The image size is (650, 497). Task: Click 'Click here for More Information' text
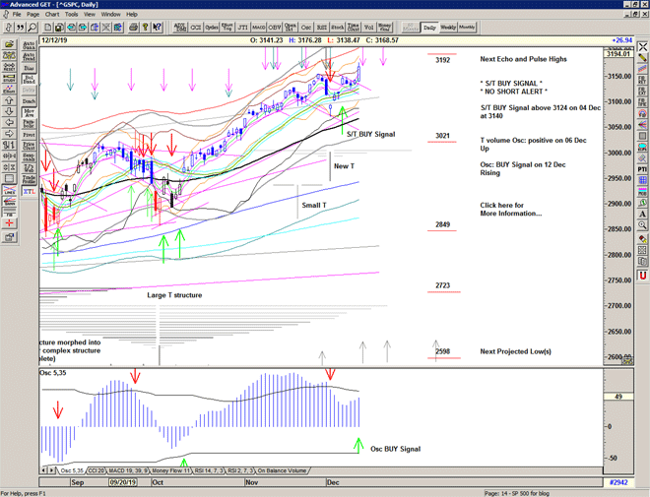pos(510,209)
